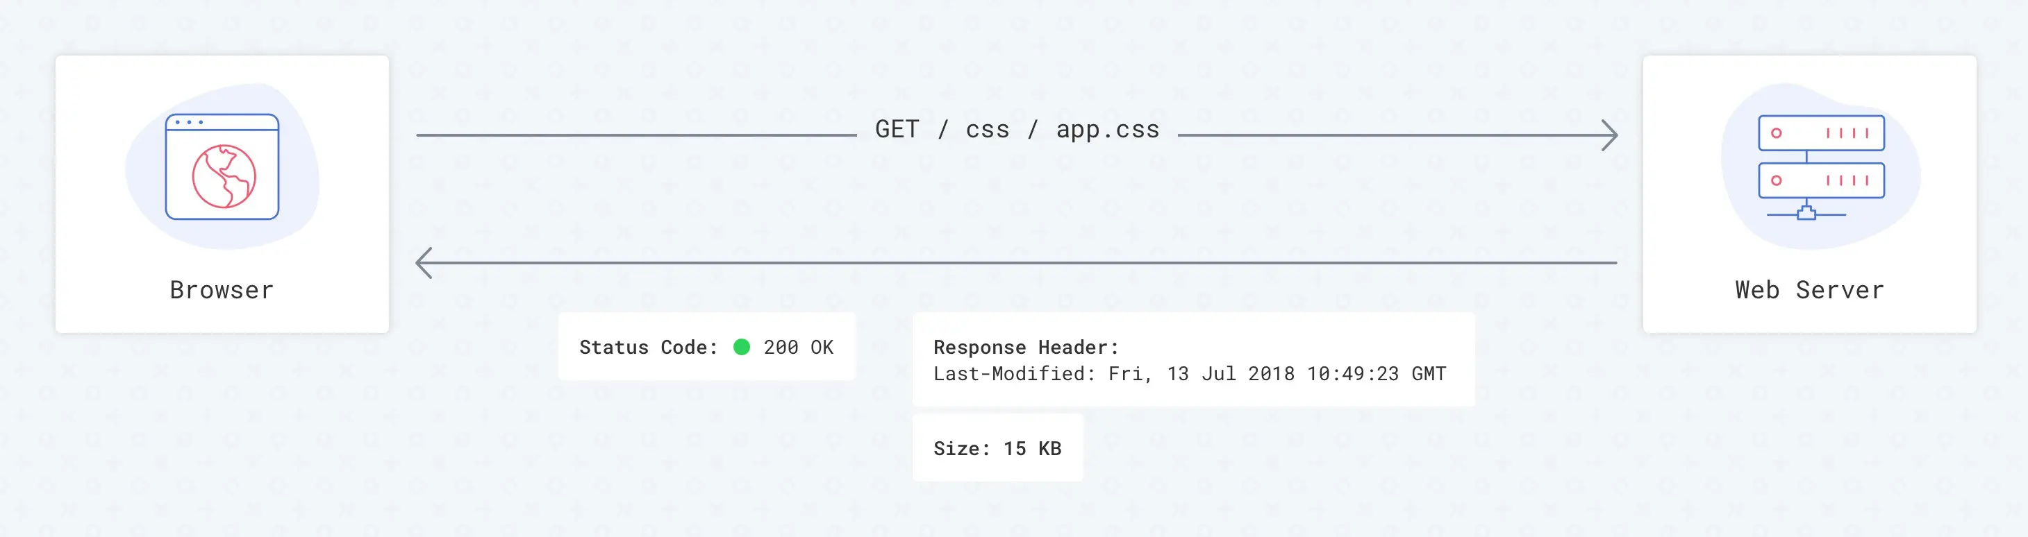This screenshot has height=537, width=2028.
Task: Select the Response Header card heading
Action: point(1026,347)
